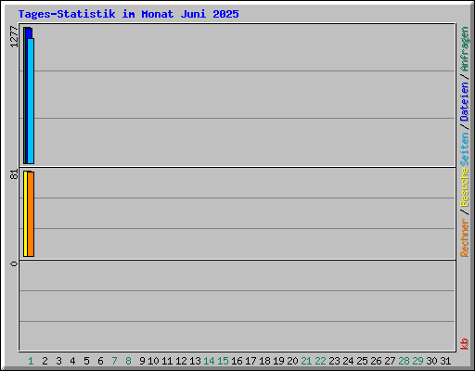475x371 pixels.
Task: Click weekend day 15 on the x-axis
Action: click(223, 361)
